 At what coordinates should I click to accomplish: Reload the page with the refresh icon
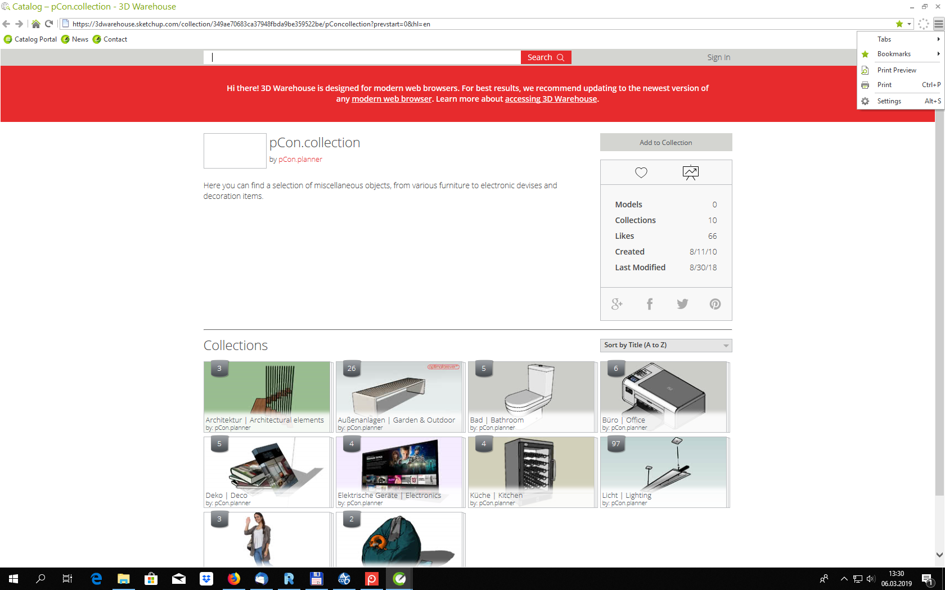(49, 24)
